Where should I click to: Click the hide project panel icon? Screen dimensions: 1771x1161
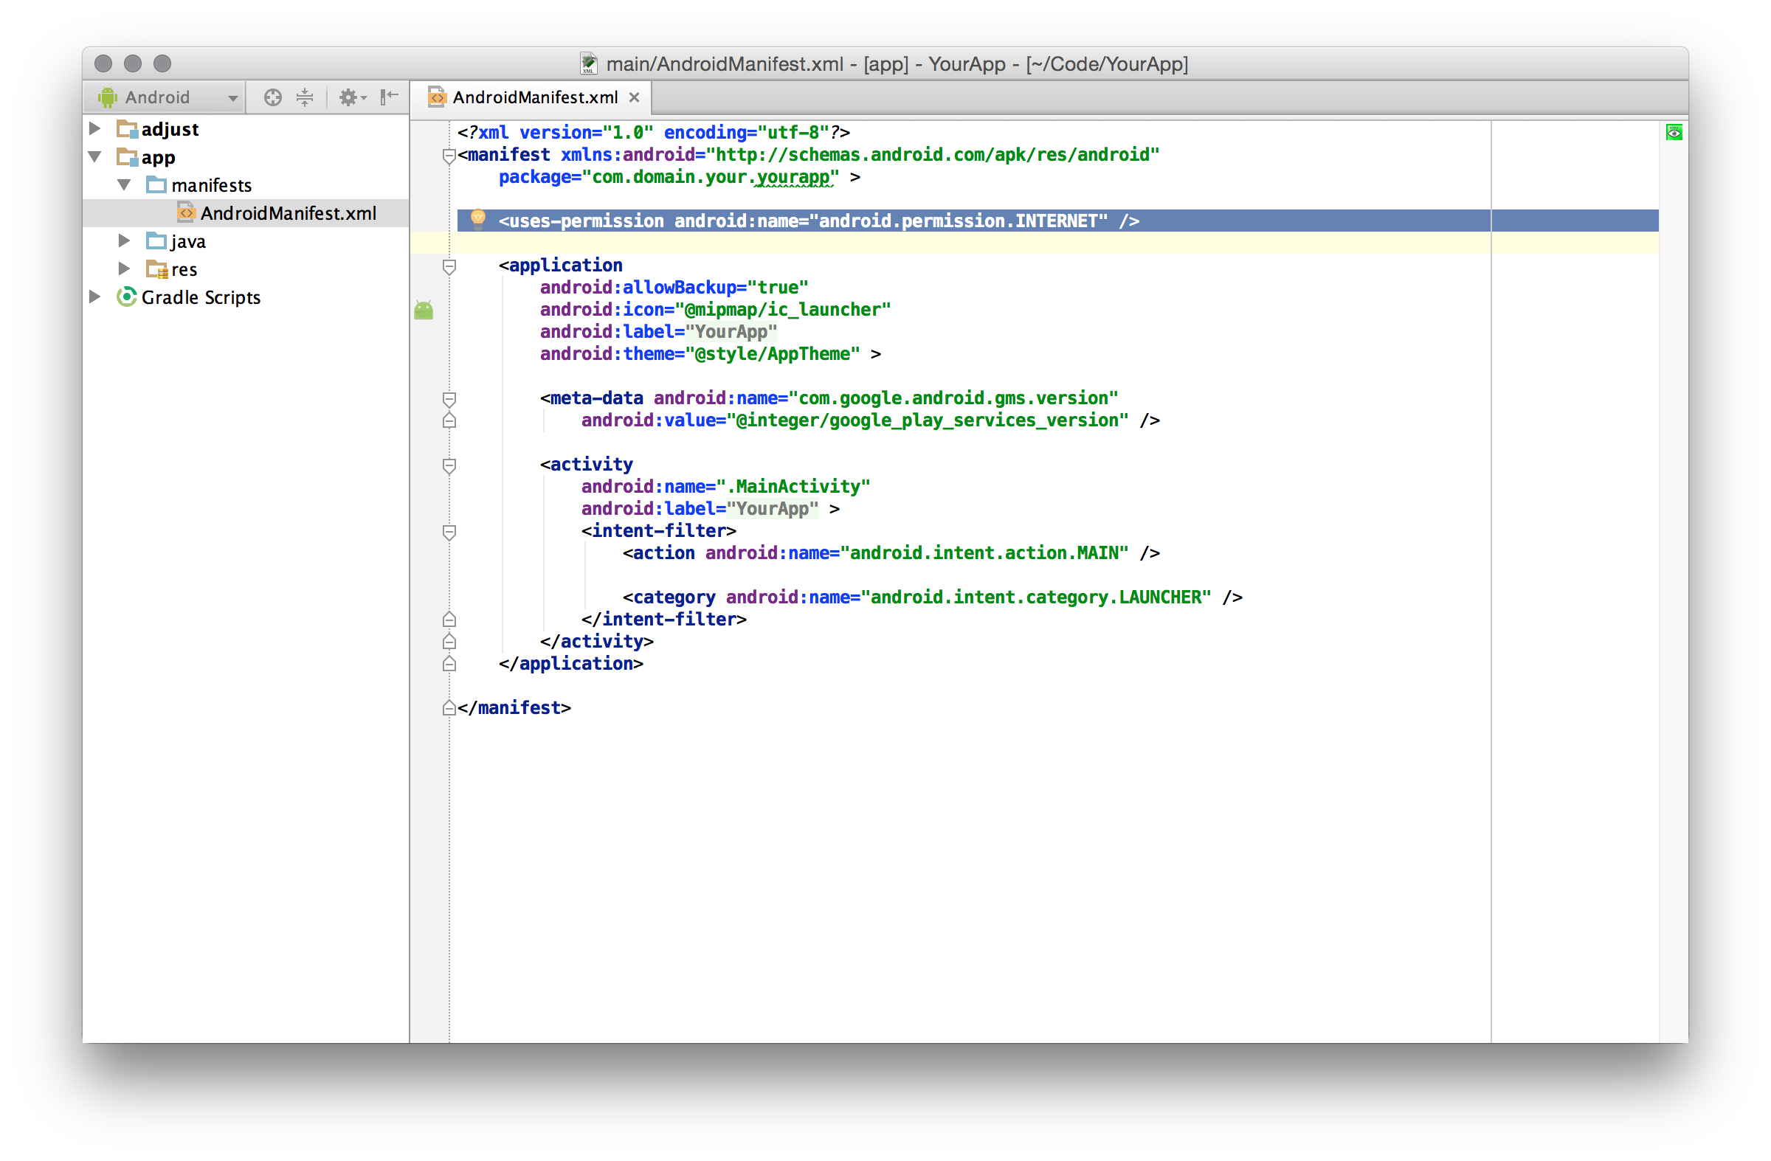pyautogui.click(x=389, y=97)
